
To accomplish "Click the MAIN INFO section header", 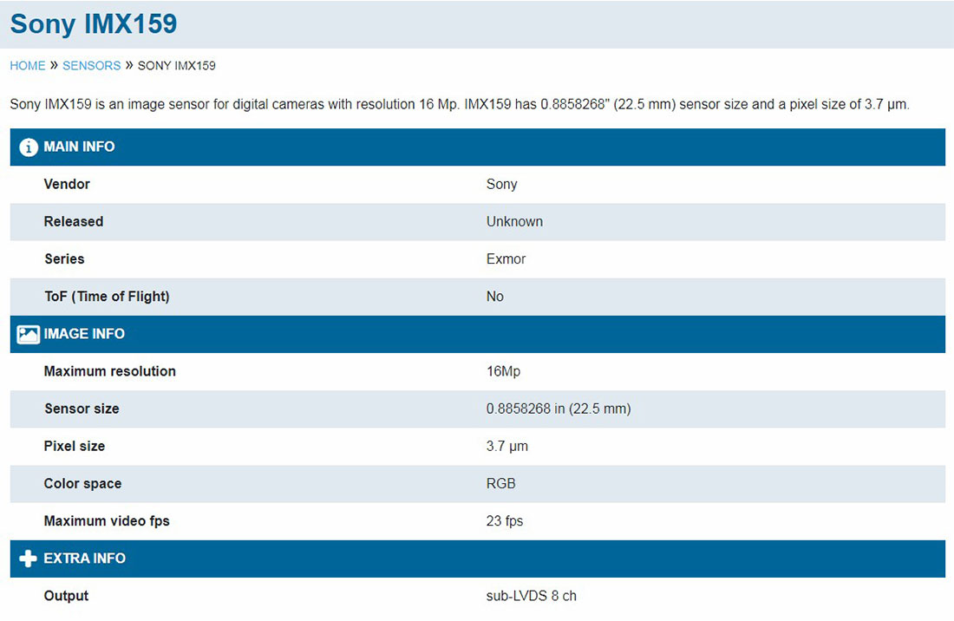I will point(478,147).
